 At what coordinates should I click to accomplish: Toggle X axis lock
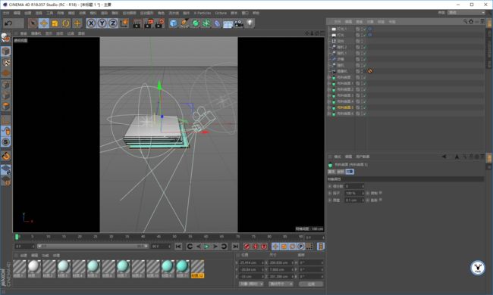point(91,23)
